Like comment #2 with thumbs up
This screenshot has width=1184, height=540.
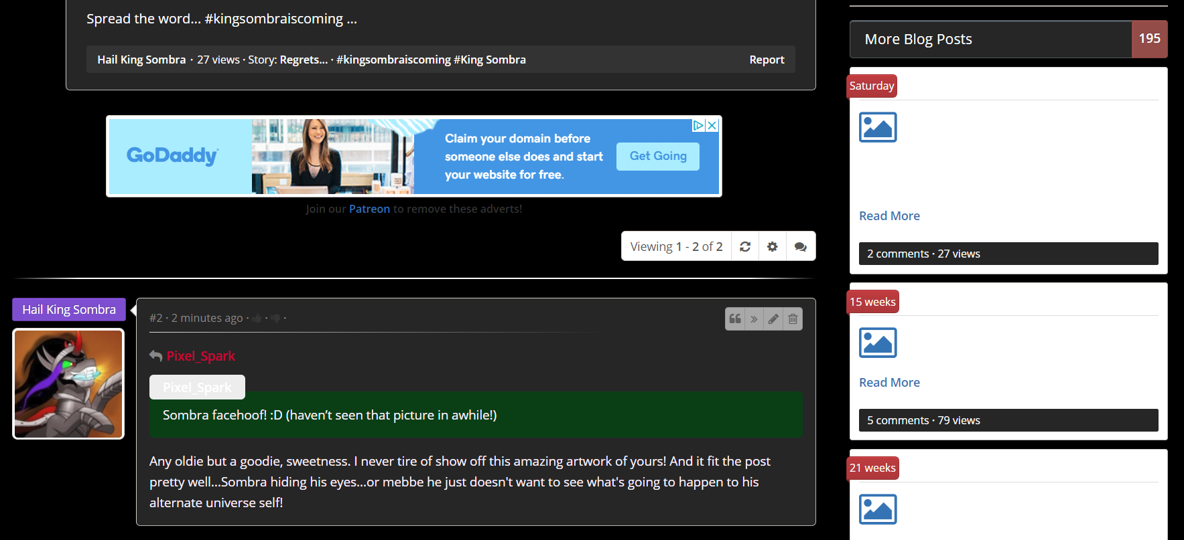tap(257, 319)
